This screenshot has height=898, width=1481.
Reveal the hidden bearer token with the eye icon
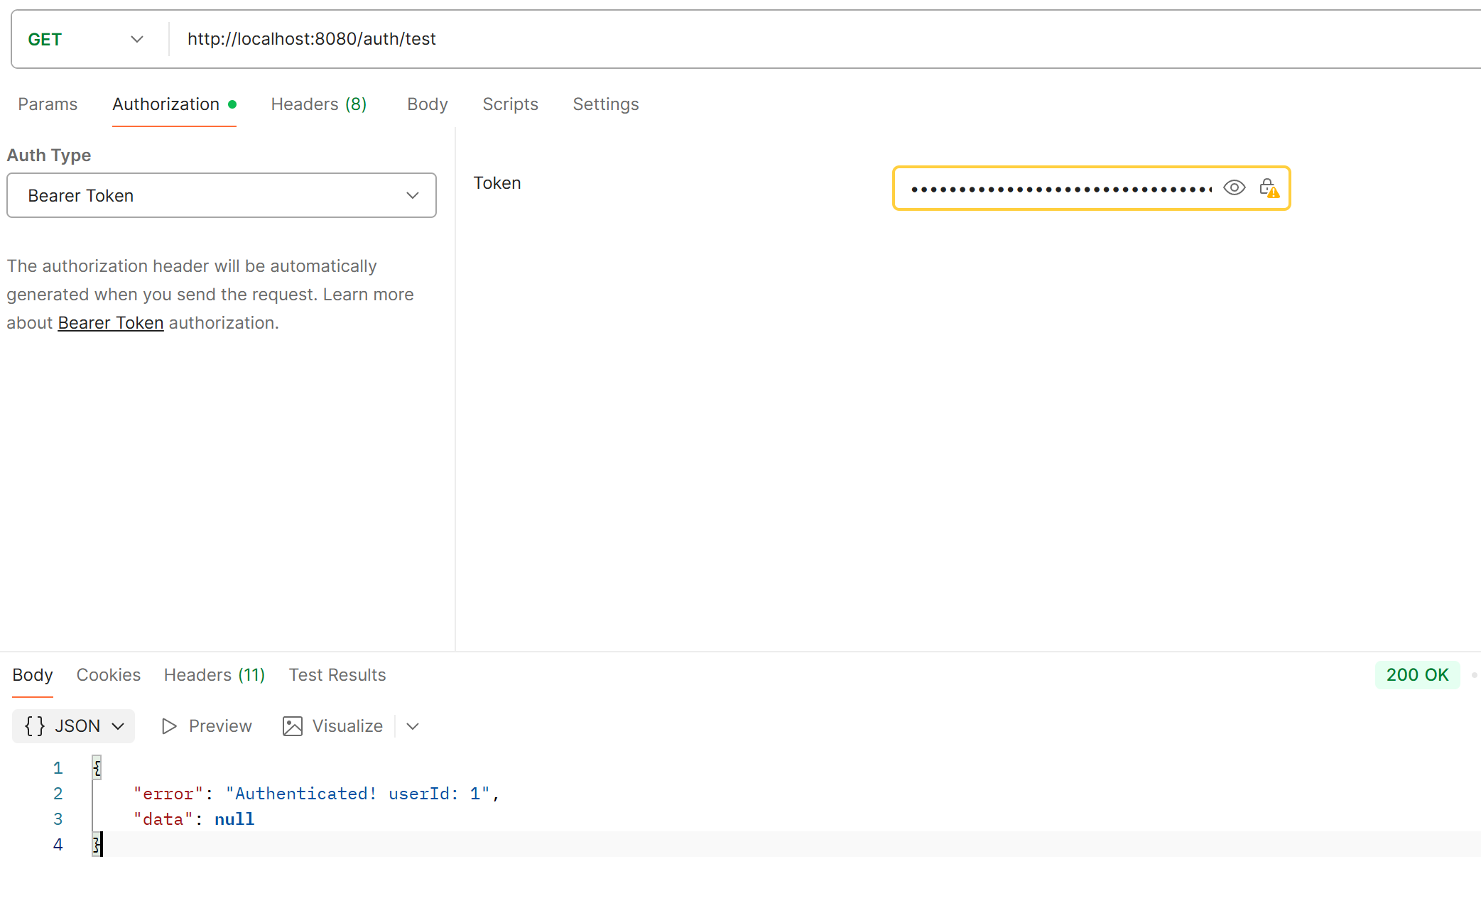1234,188
